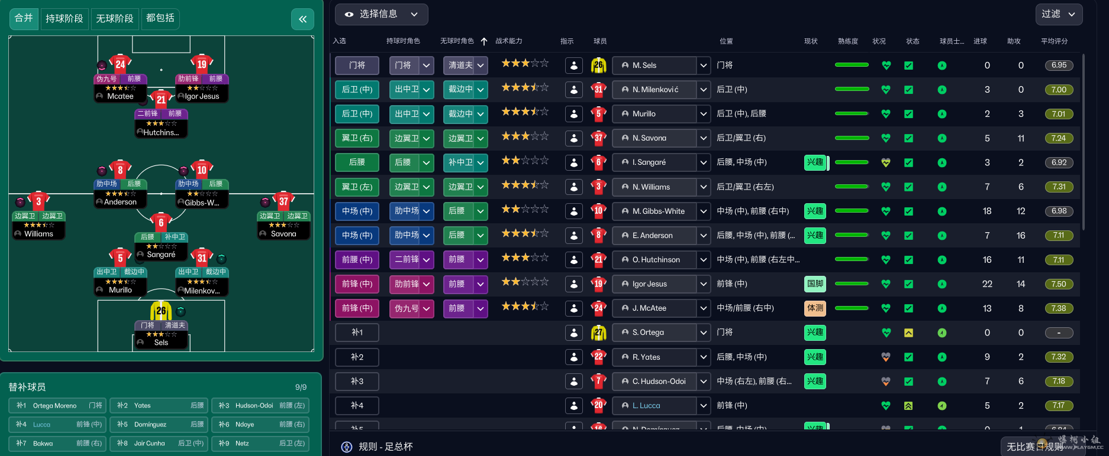Image resolution: width=1109 pixels, height=456 pixels.
Task: Click familiarity bar for J. McAtee
Action: [852, 308]
